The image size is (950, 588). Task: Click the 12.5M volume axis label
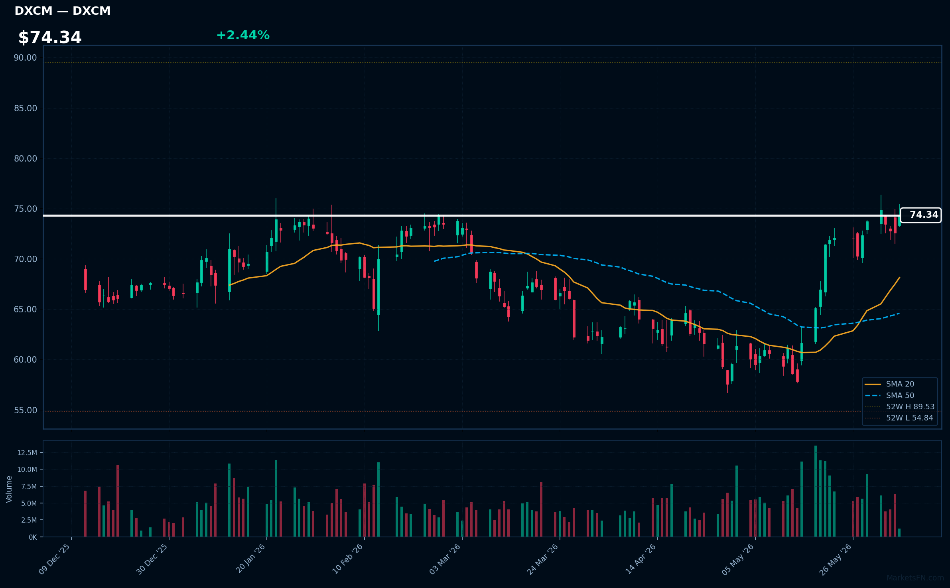click(27, 453)
